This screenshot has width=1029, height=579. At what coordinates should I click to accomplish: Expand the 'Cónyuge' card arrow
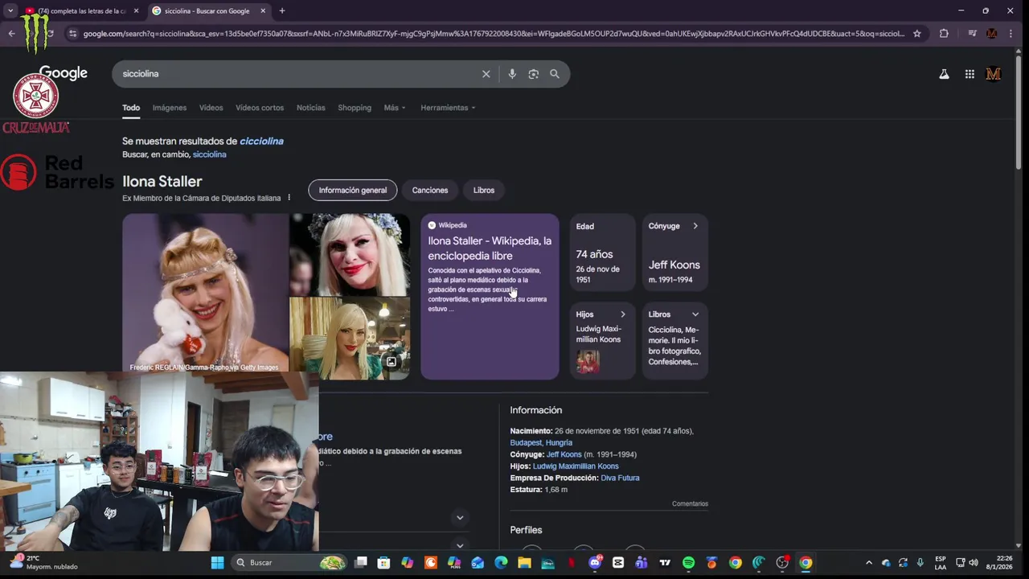695,226
